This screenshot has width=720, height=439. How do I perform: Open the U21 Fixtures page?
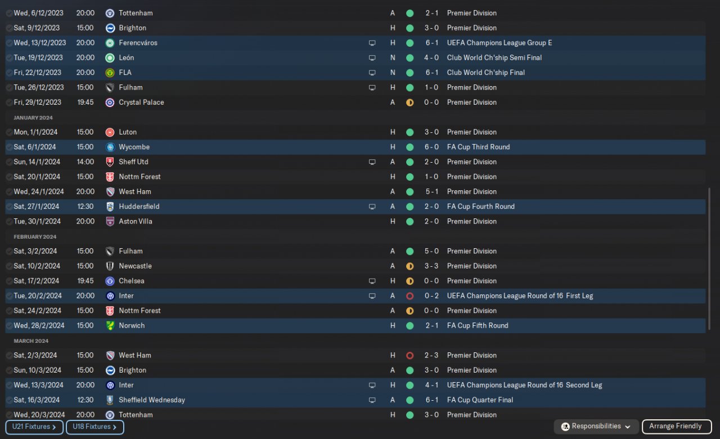34,427
